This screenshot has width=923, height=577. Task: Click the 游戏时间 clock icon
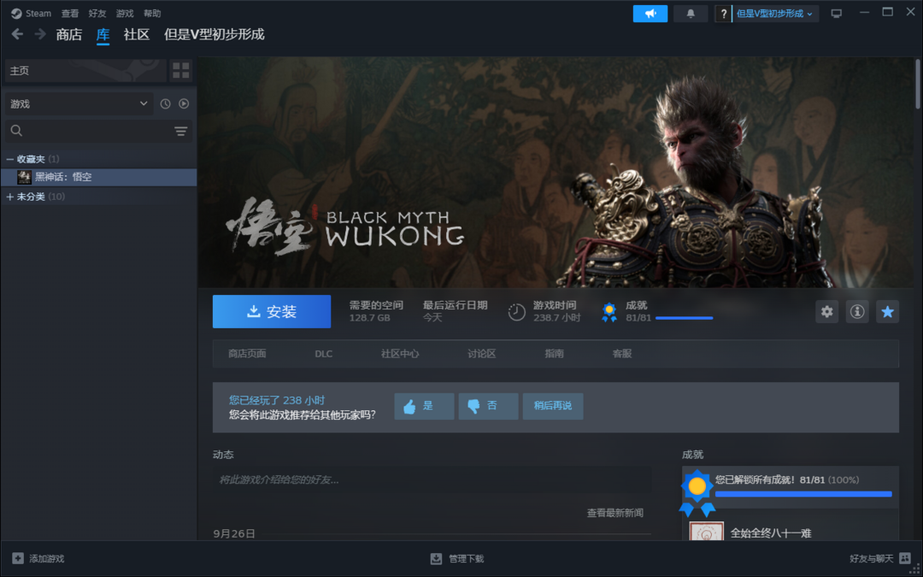point(517,312)
